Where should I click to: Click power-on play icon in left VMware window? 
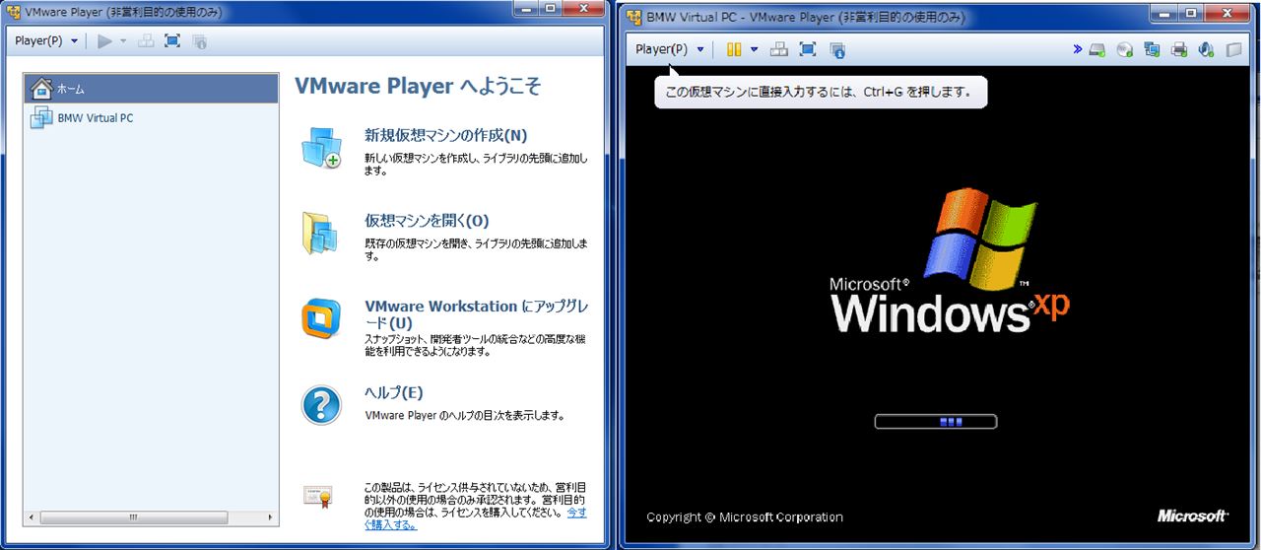click(x=105, y=40)
